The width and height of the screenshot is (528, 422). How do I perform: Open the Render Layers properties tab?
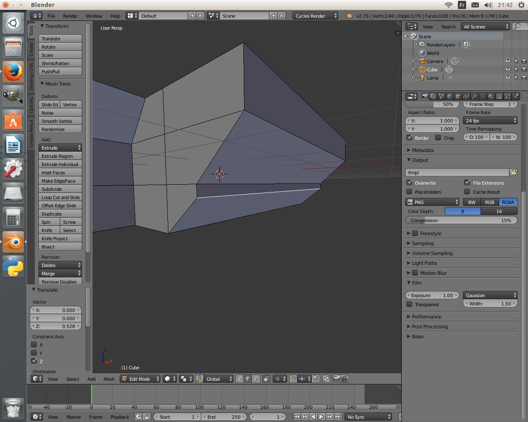coord(433,96)
